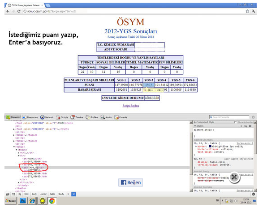The width and height of the screenshot is (267, 209).
Task: Open the DevTools Network panel
Action: (x=47, y=117)
